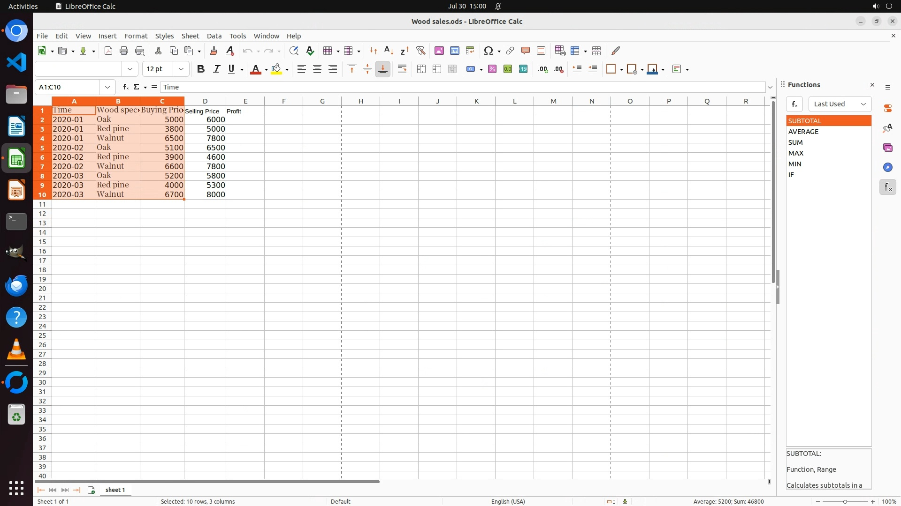Select AVERAGE in the Functions list
The image size is (901, 506).
point(803,132)
